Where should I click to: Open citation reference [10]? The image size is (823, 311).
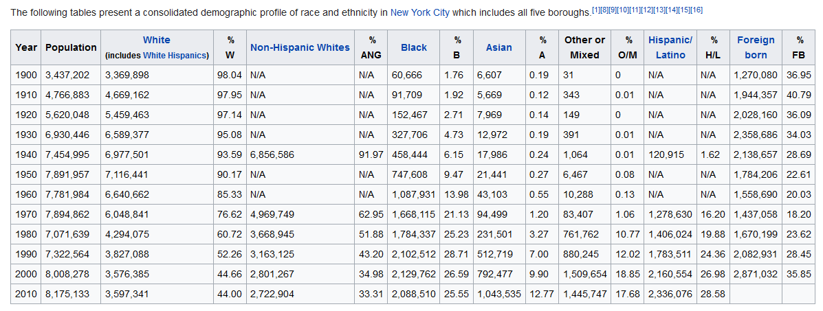point(623,10)
